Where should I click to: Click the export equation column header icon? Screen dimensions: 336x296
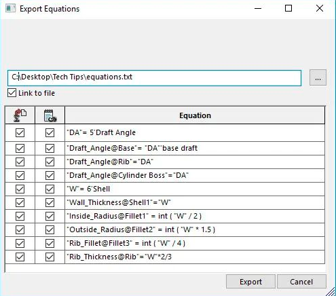tap(20, 115)
